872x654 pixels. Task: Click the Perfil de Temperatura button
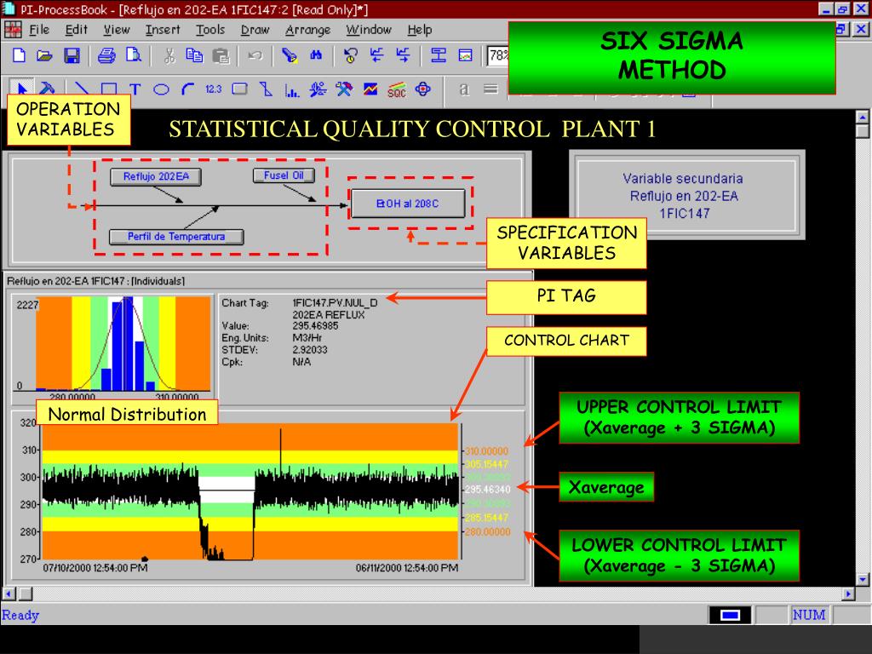pyautogui.click(x=176, y=237)
